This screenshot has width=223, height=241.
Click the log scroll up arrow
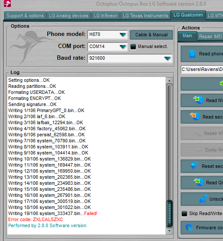[169, 80]
